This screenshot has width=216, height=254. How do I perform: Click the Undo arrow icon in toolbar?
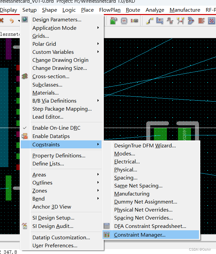(11, 21)
